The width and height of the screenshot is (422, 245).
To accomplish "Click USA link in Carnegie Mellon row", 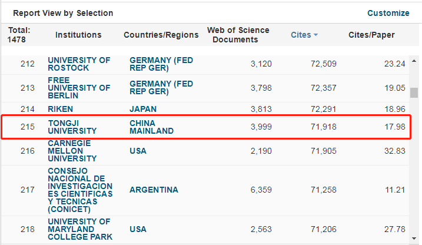I will 138,151.
